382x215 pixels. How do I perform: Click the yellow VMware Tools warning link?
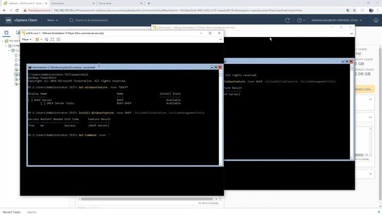click(363, 89)
